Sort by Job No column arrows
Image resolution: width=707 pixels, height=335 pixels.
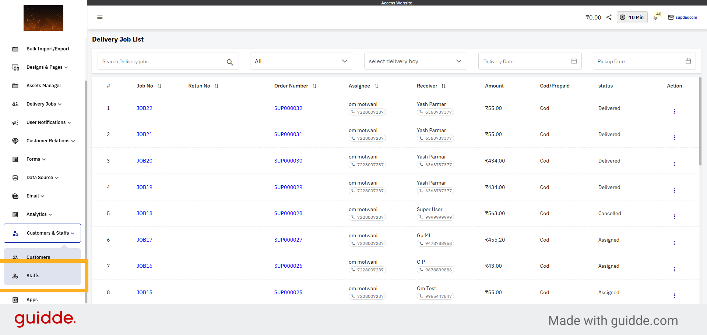(159, 86)
